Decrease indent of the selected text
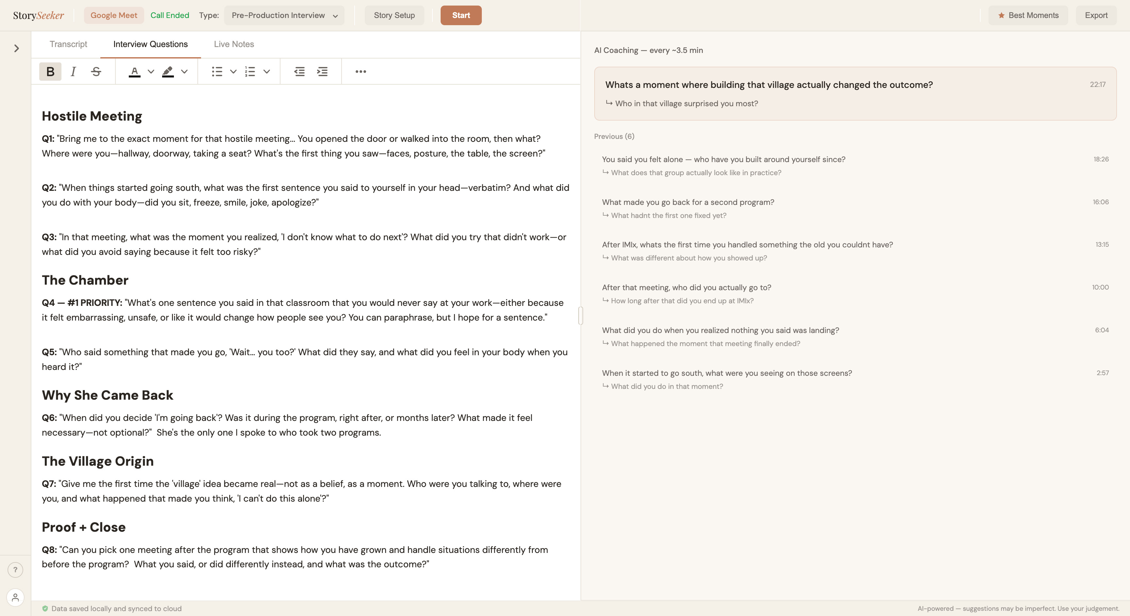The height and width of the screenshot is (616, 1130). (300, 72)
